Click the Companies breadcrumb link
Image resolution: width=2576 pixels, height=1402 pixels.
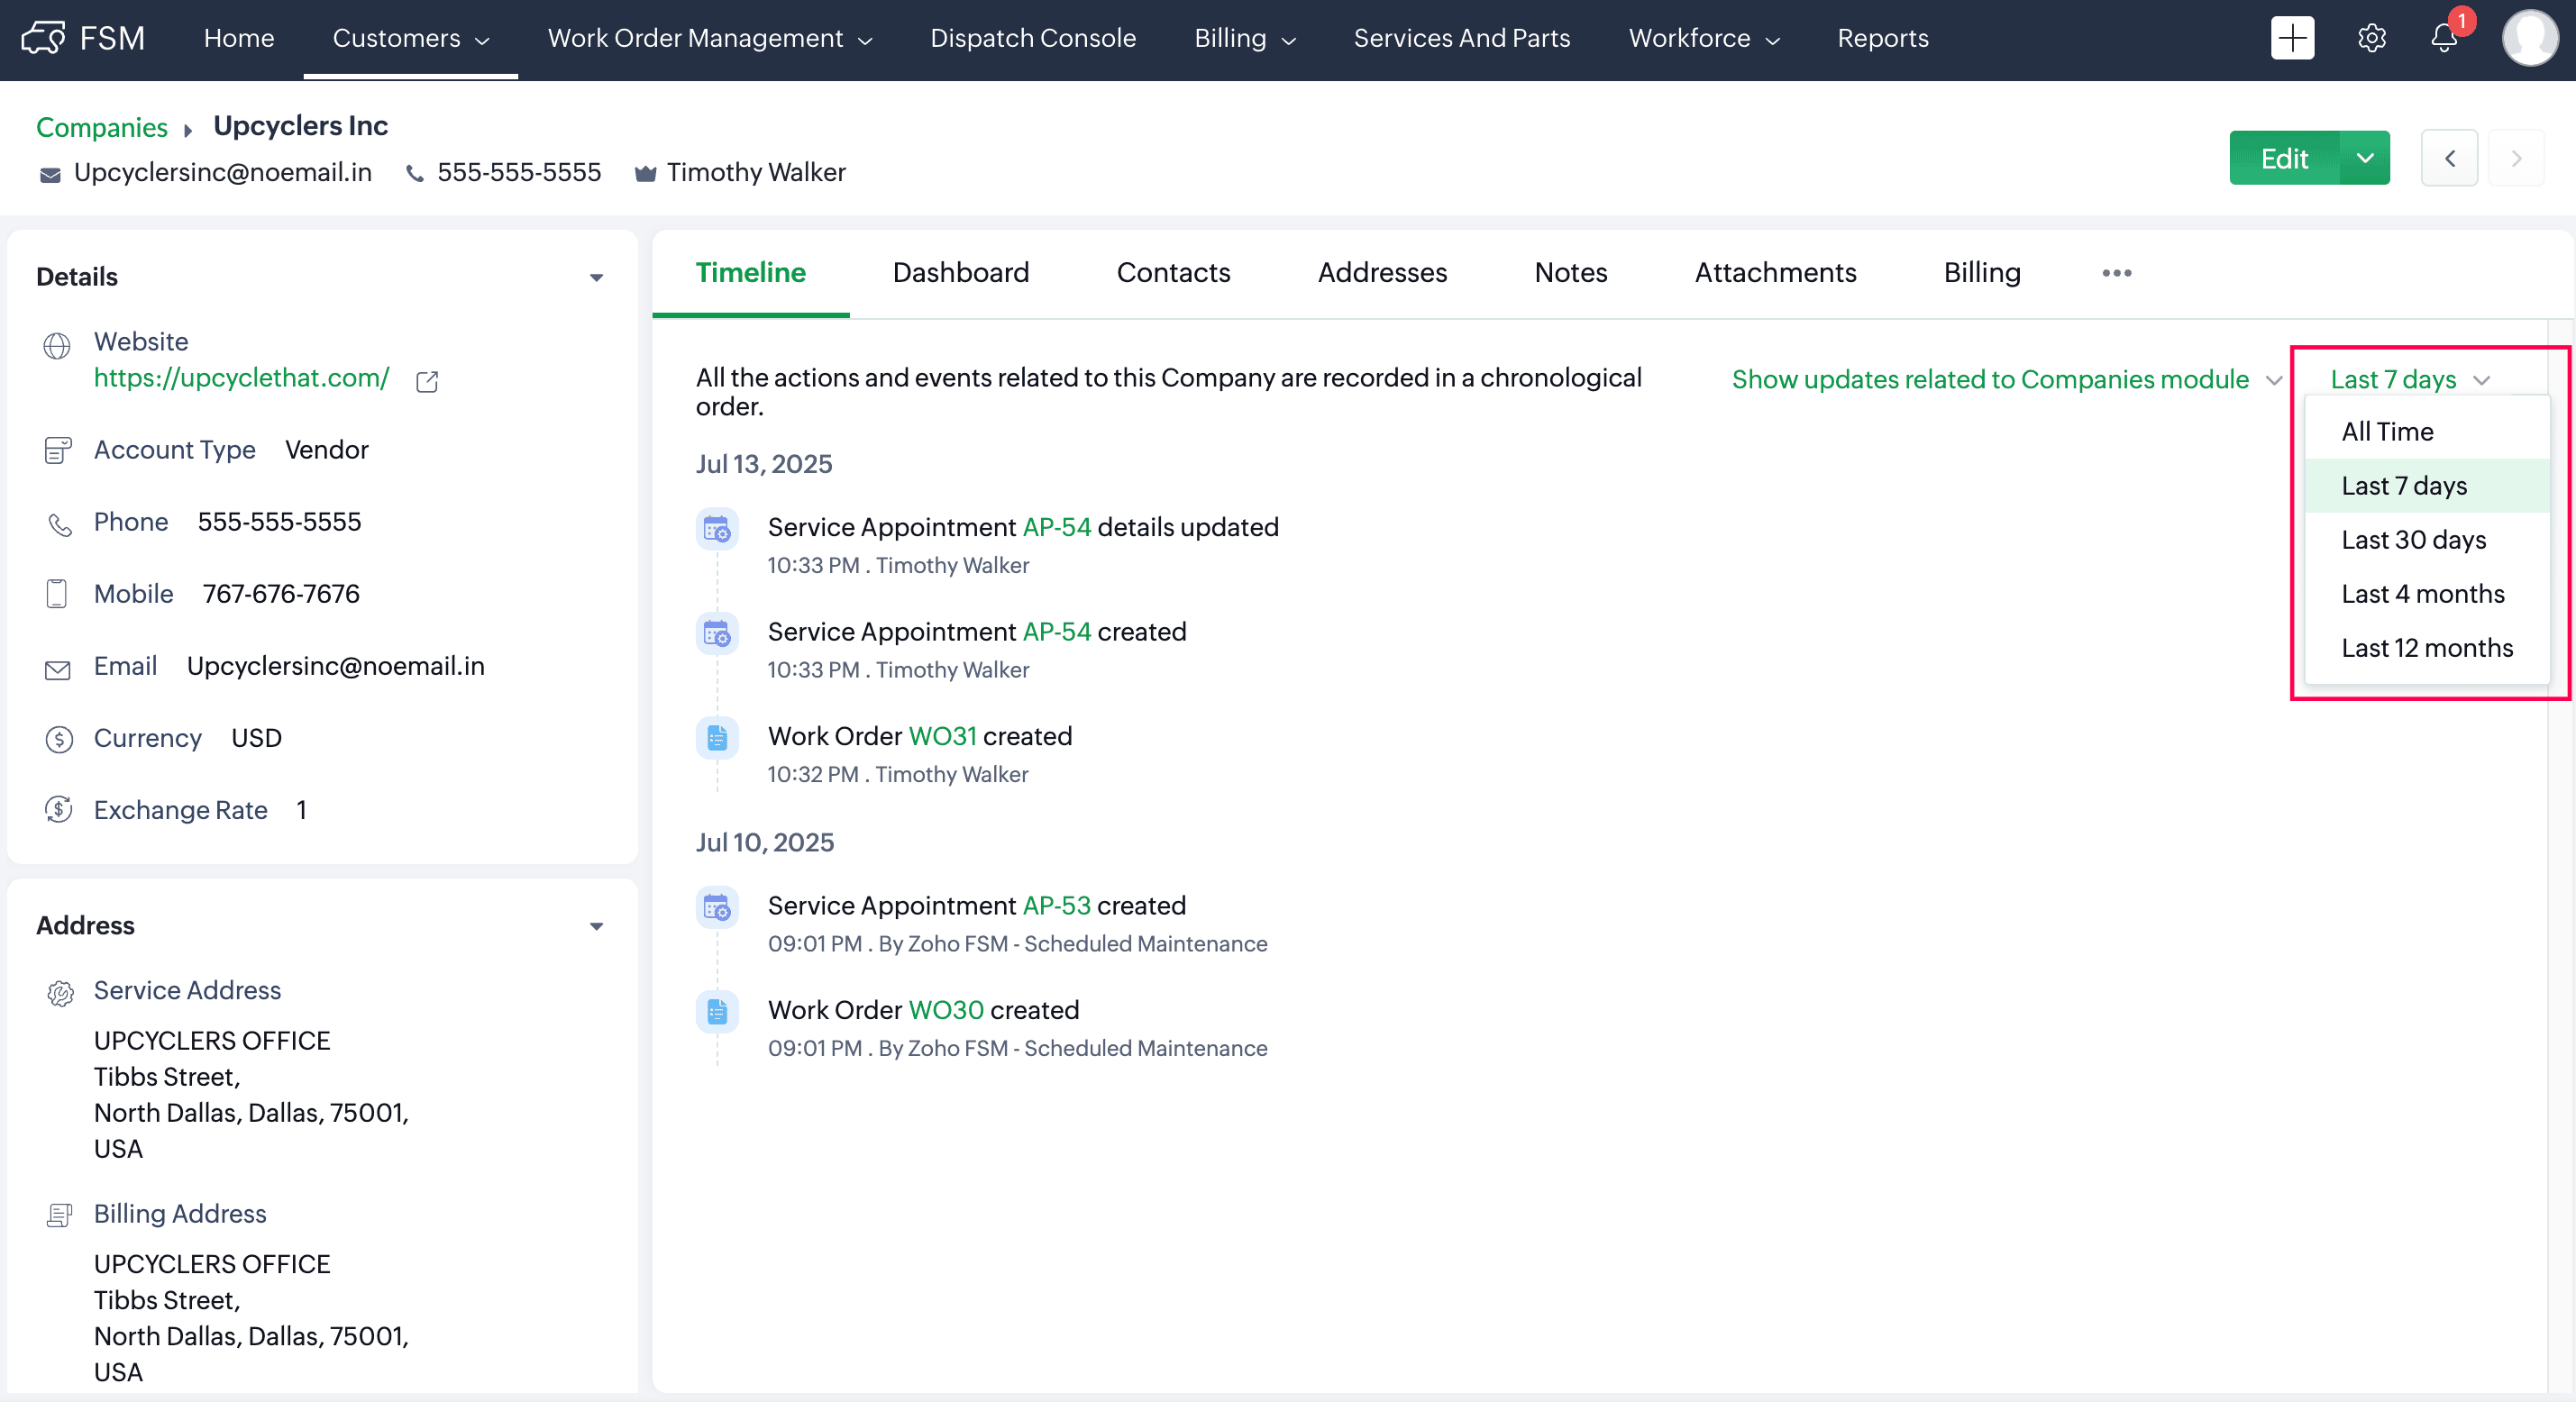(102, 127)
